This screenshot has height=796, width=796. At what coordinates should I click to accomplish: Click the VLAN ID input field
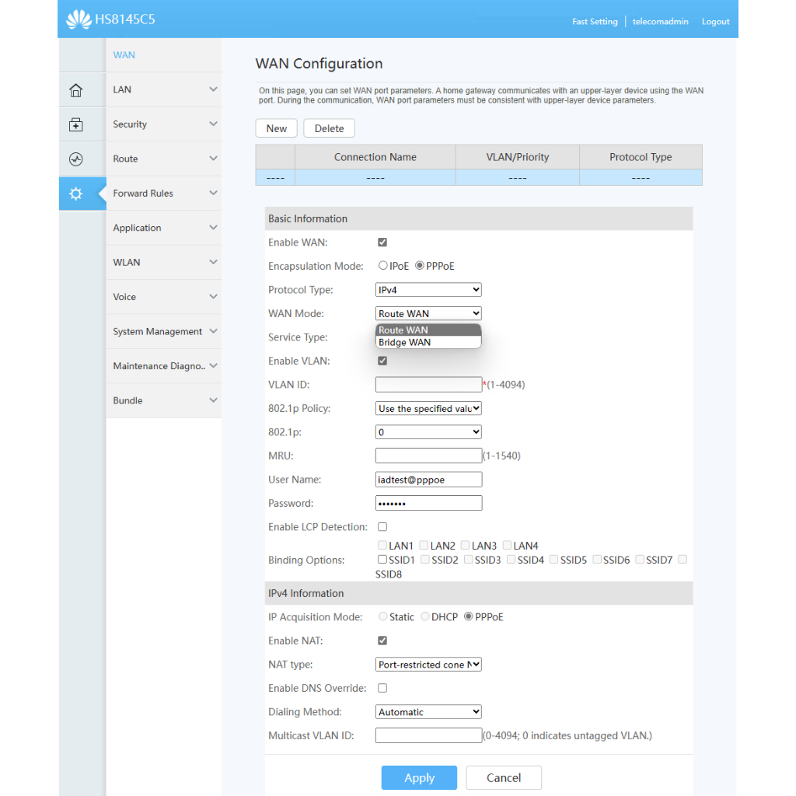(428, 385)
